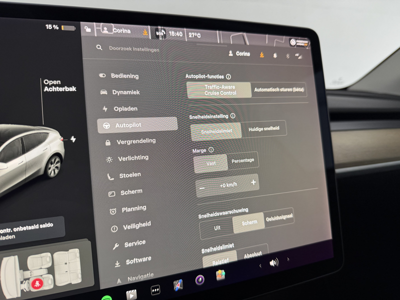Open Corina profile selector in settings header
400x300 pixels.
click(239, 53)
